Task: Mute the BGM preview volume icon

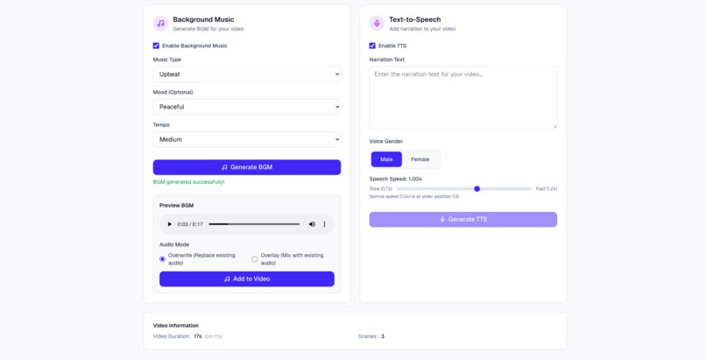Action: (312, 224)
